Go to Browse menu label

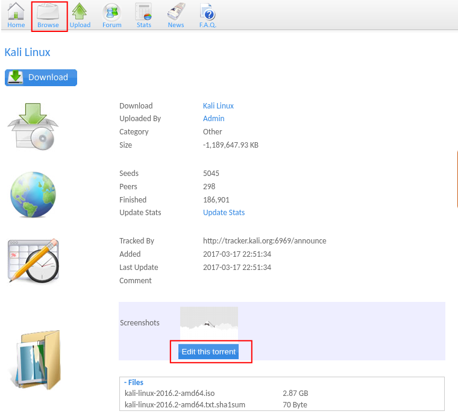coord(48,25)
